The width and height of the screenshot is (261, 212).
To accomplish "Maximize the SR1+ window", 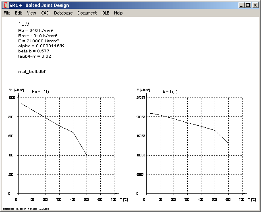I will coord(248,5).
